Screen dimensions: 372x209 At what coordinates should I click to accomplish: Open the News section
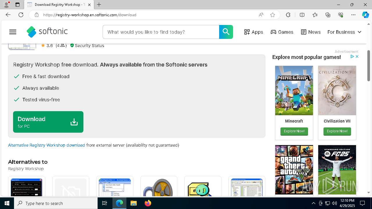311,32
